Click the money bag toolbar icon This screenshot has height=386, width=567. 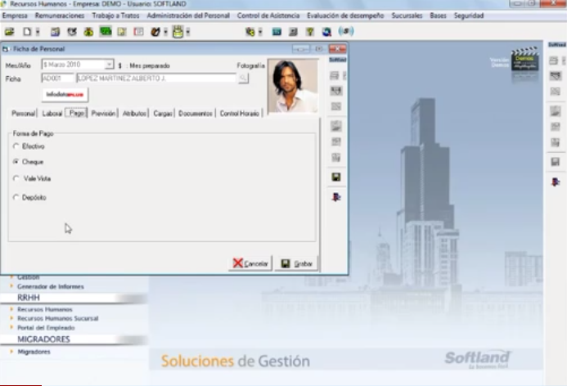point(88,32)
